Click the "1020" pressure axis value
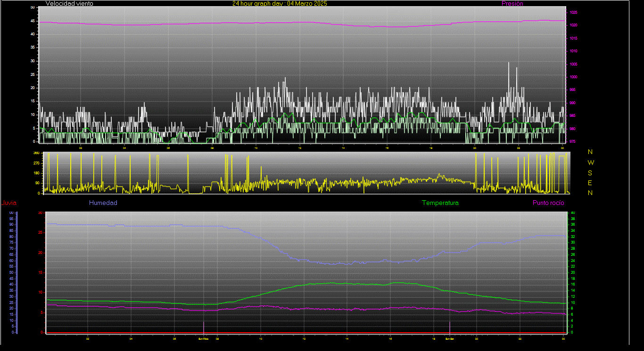The image size is (644, 351). click(573, 25)
